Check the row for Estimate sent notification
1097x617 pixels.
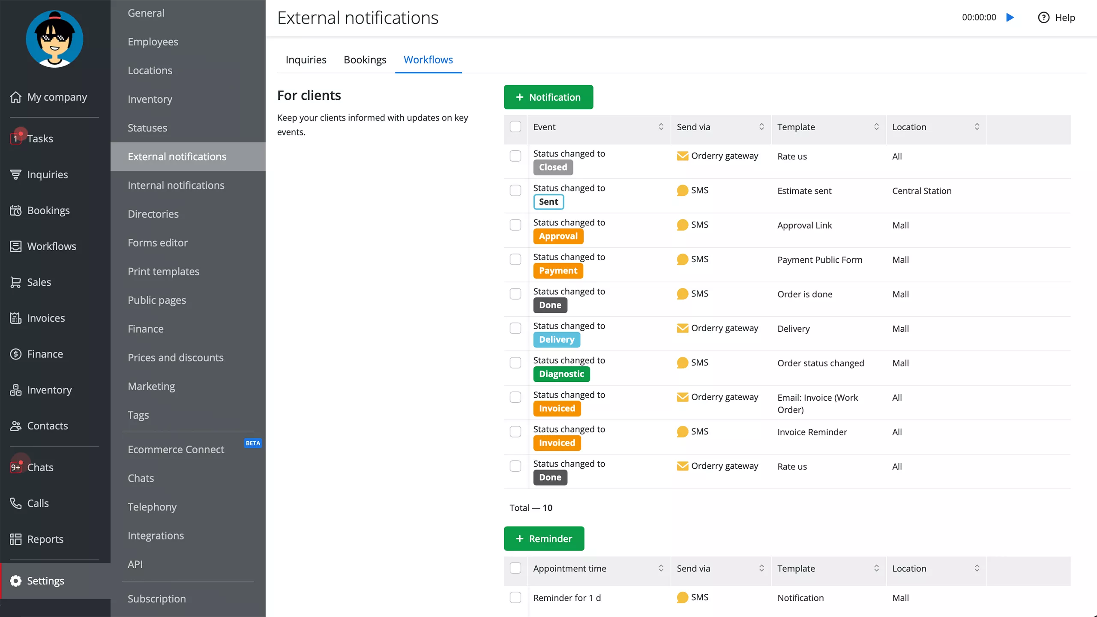[x=516, y=190]
